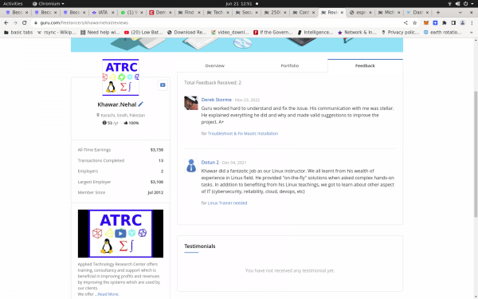Open the extensions puzzle icon
Screen dimensions: 478x299
[445, 23]
